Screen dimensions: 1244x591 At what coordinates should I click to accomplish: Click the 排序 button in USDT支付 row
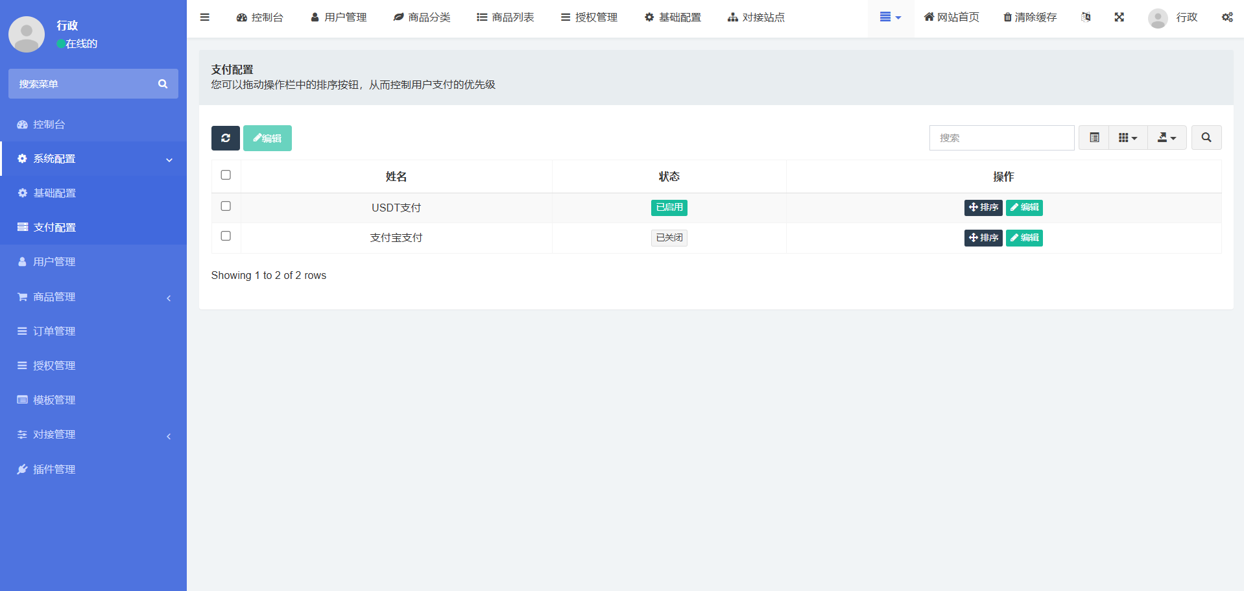[983, 208]
